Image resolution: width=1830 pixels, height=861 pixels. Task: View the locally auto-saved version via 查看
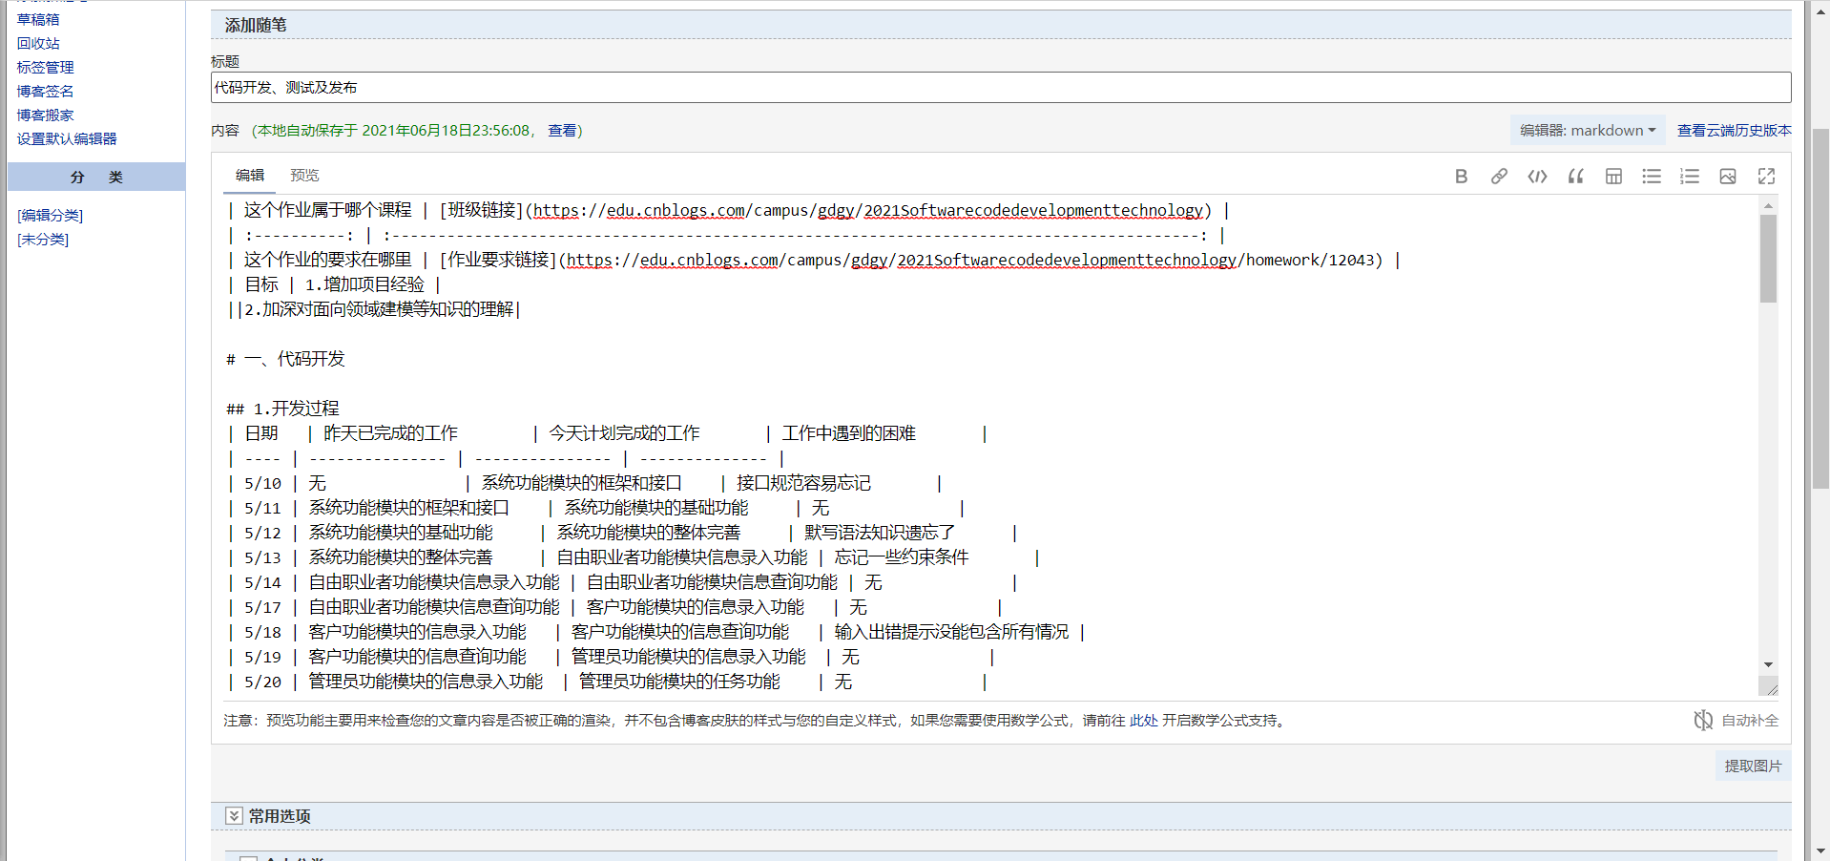tap(562, 131)
